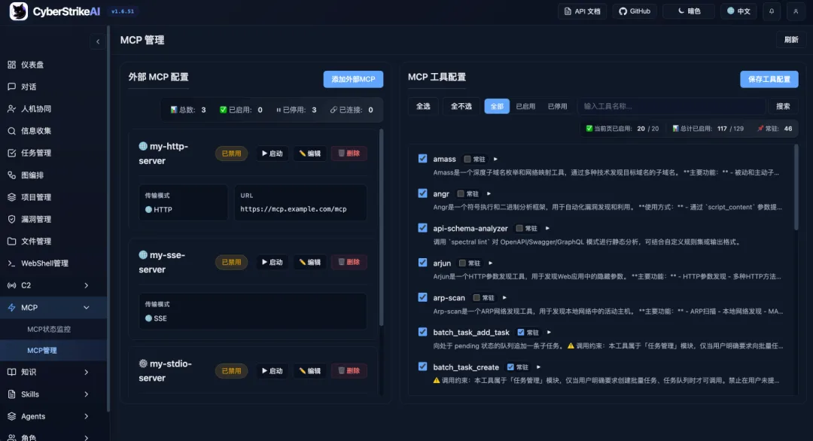Open the notification bell icon
This screenshot has height=441, width=813.
772,11
